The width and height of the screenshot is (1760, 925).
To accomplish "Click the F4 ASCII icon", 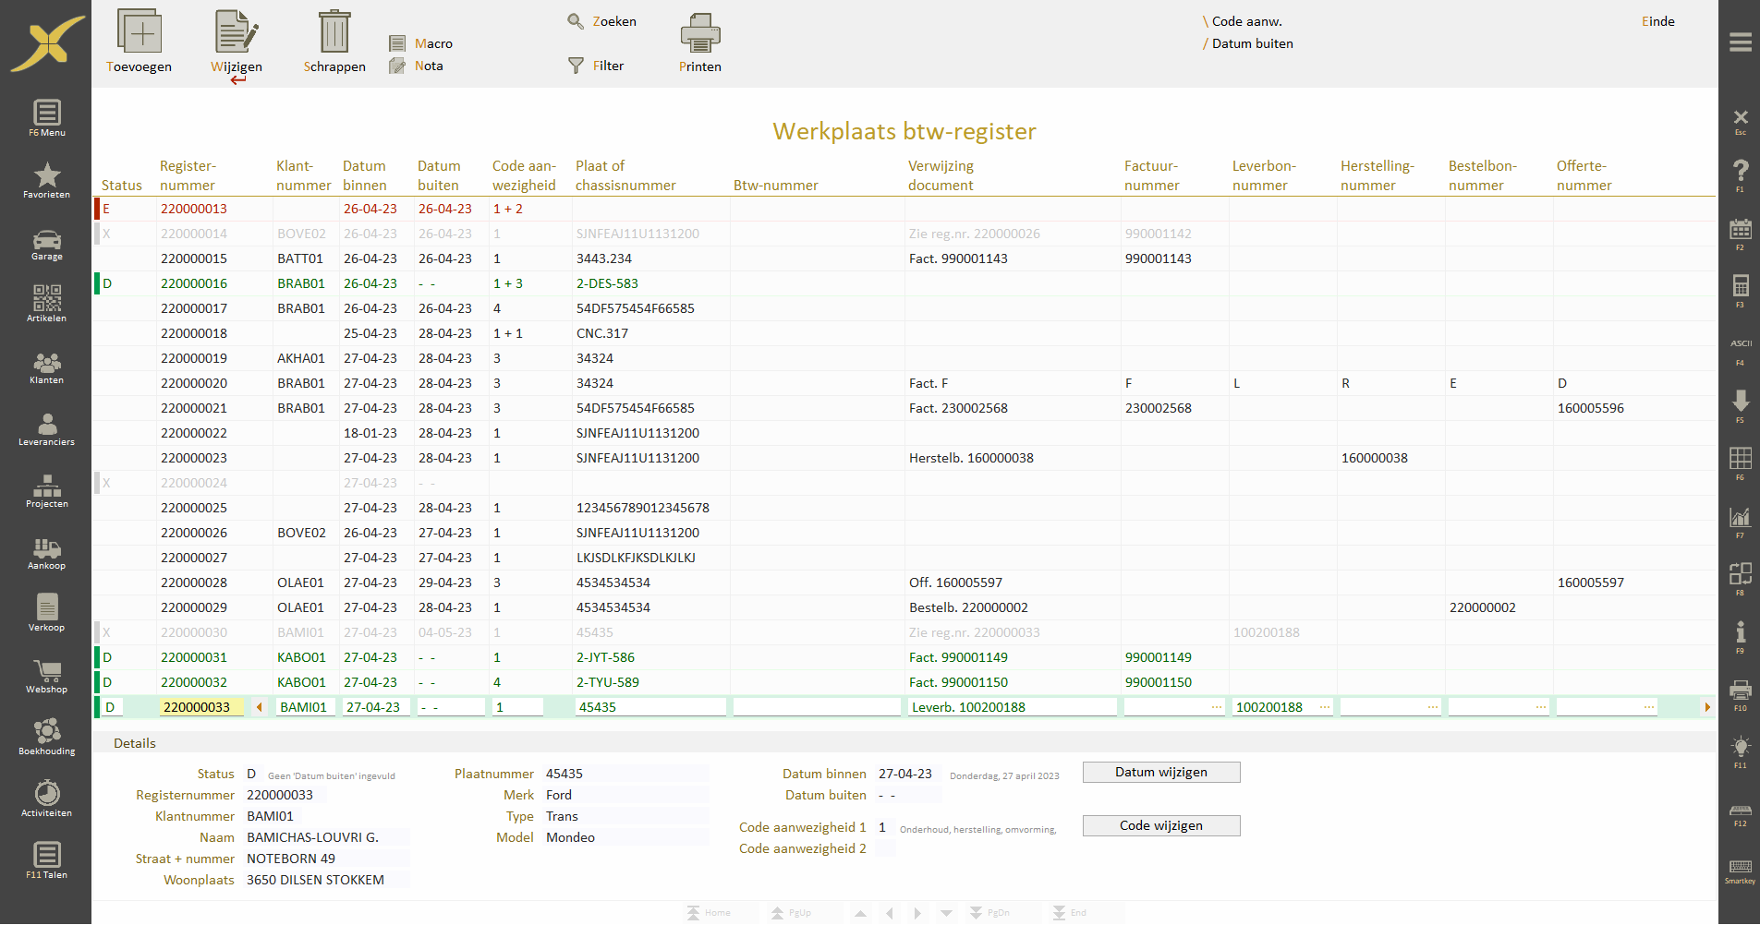I will (1741, 352).
